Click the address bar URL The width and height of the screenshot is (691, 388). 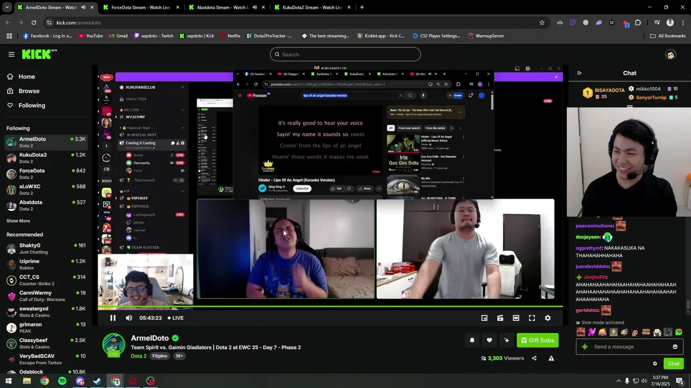click(x=79, y=23)
